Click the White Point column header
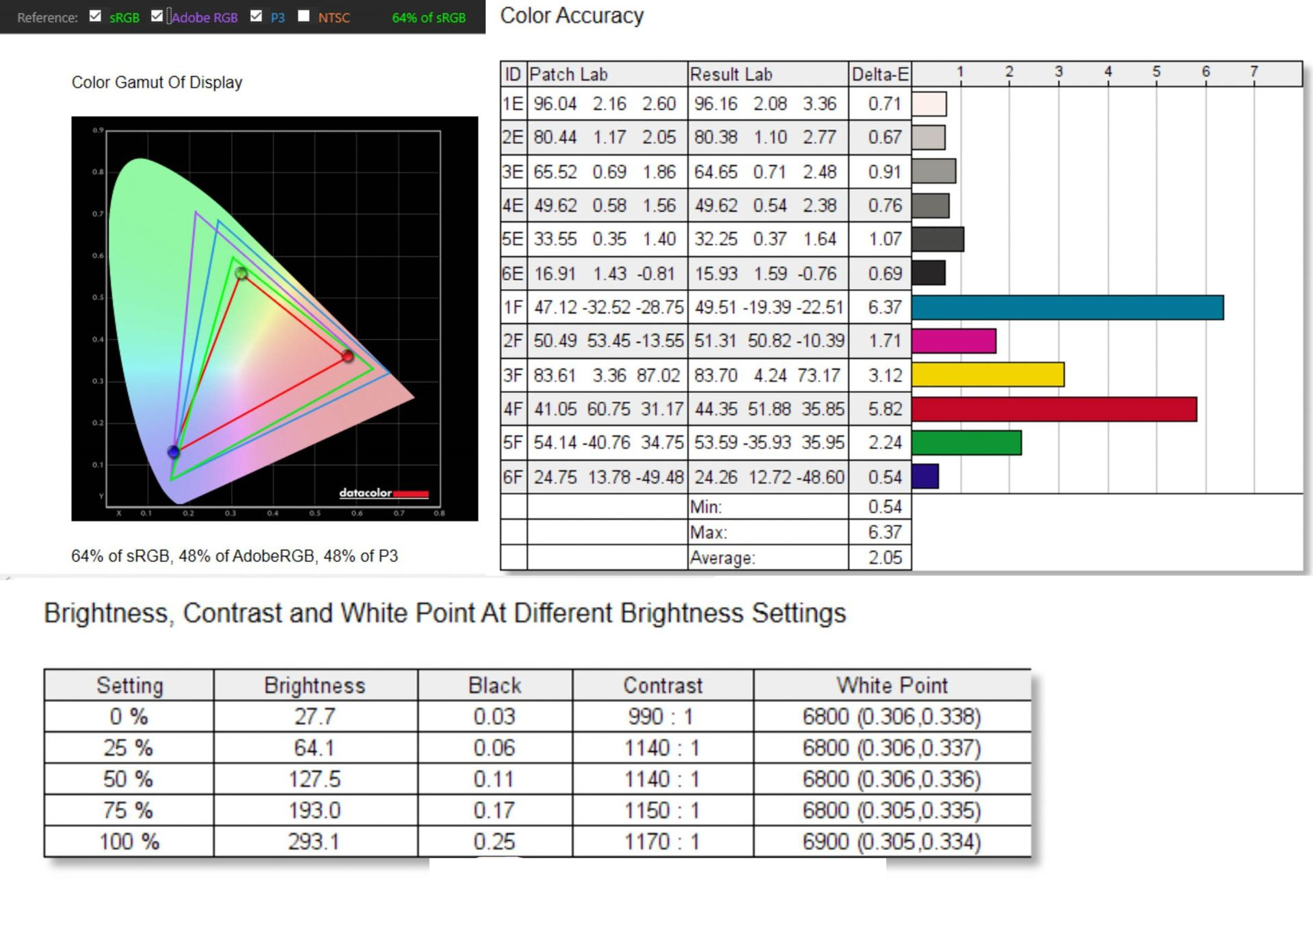This screenshot has height=943, width=1313. click(892, 685)
